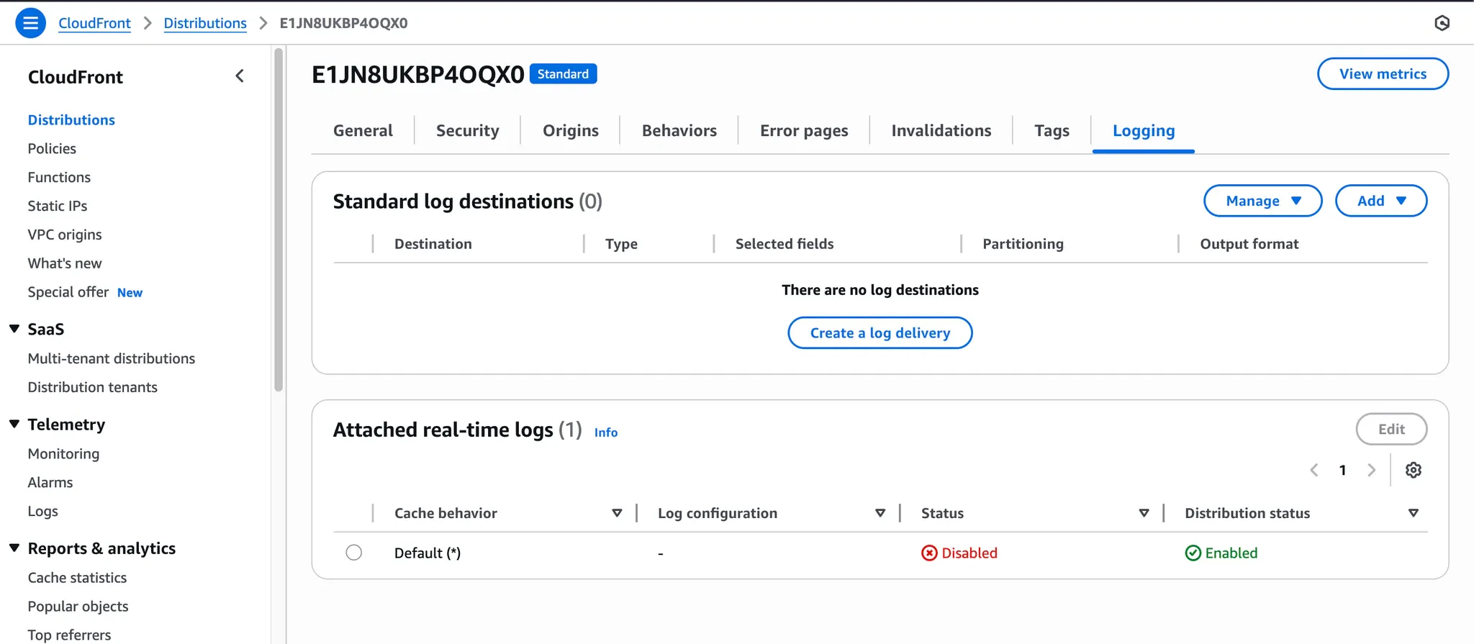1474x644 pixels.
Task: Switch to the Error pages tab
Action: point(804,130)
